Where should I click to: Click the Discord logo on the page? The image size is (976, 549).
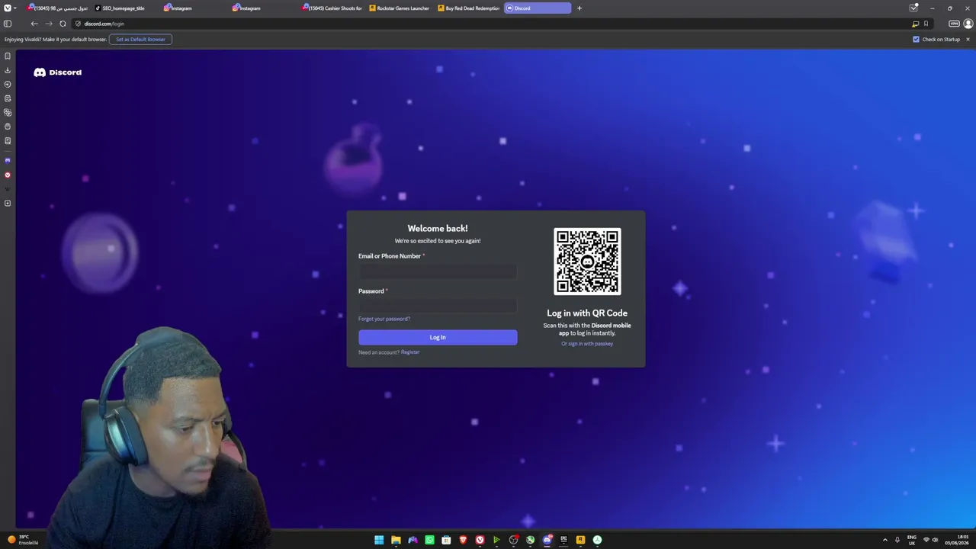[58, 72]
